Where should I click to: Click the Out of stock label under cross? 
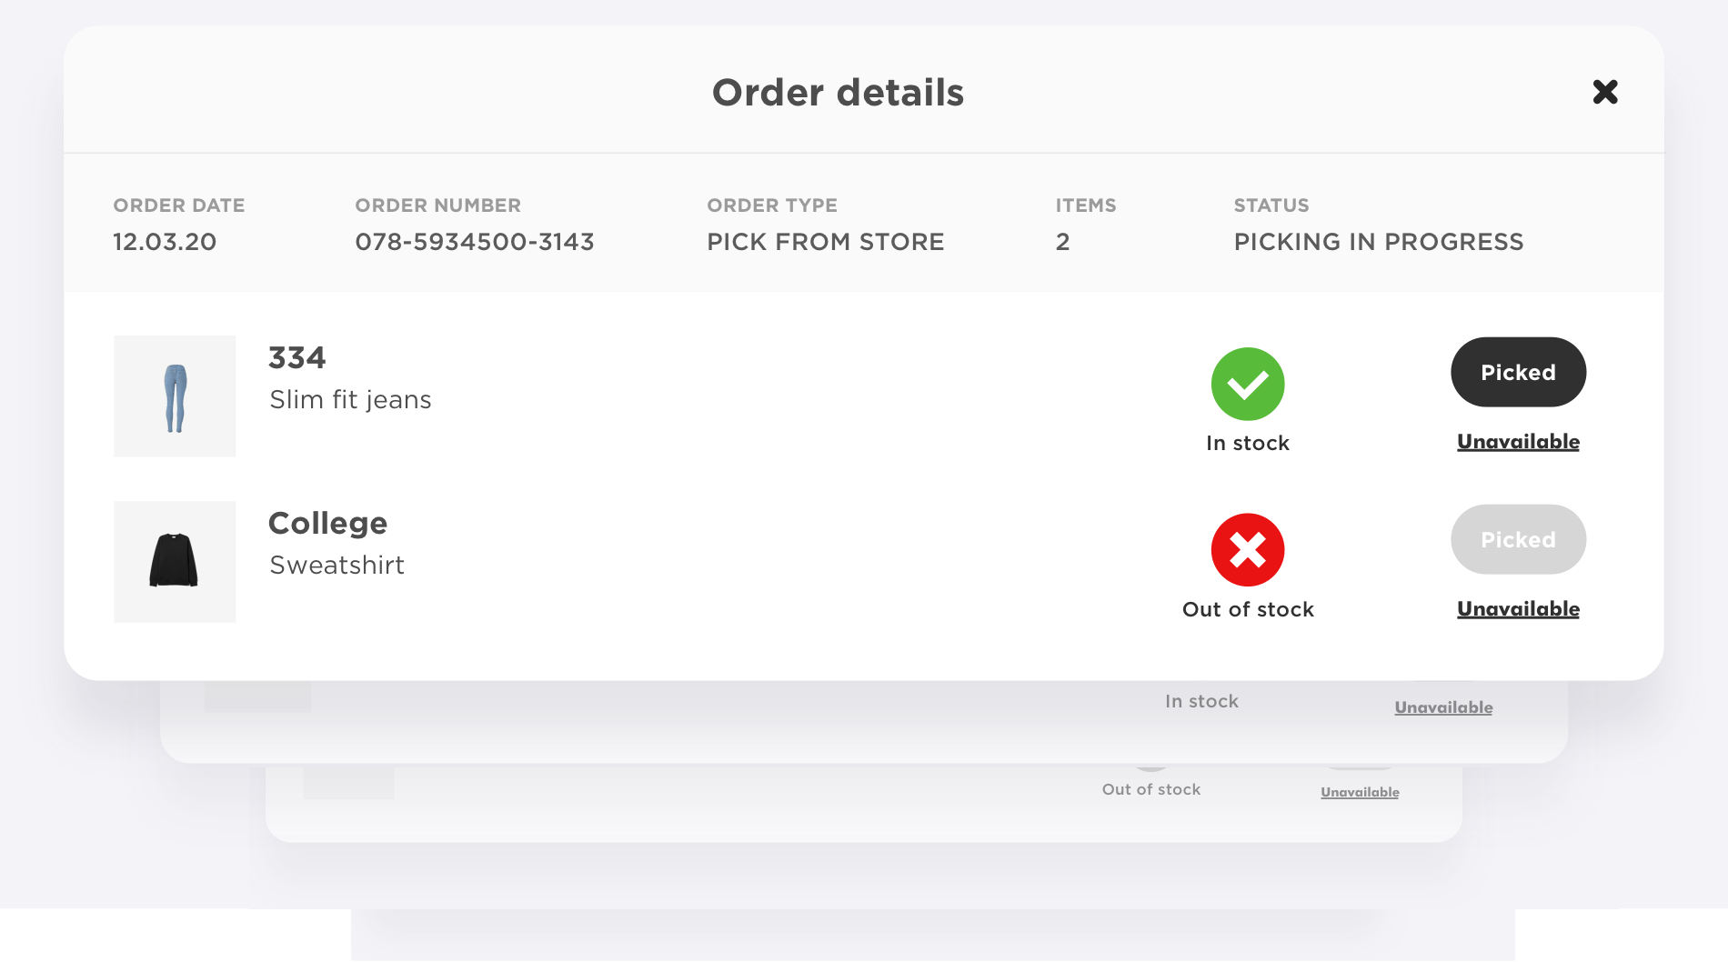[1248, 609]
